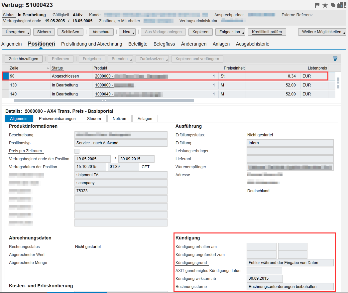Click the flag icon in header

tap(317, 5)
